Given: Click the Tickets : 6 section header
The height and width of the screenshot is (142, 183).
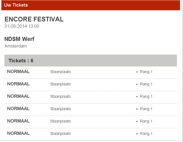Looking at the screenshot, I should tap(21, 61).
